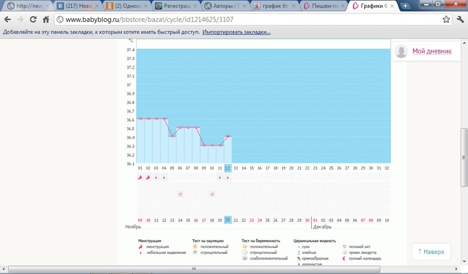Image resolution: width=468 pixels, height=274 pixels.
Task: Open the Chrome wrench settings menu
Action: coord(460,19)
